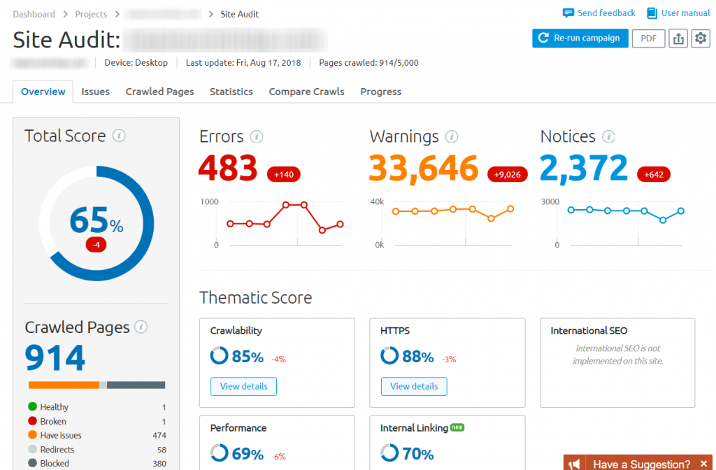Screen dimensions: 716x470
Task: Click the info icon next to Errors
Action: click(x=257, y=137)
